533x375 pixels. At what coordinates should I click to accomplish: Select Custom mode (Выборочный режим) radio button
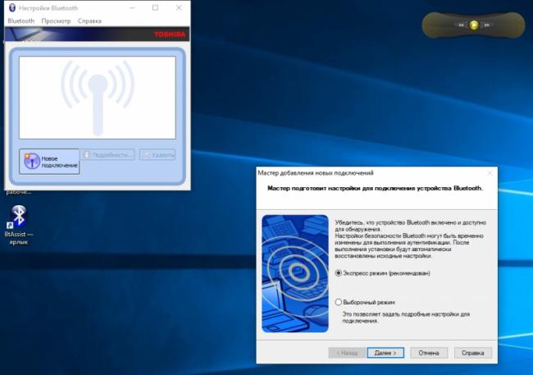pos(339,302)
